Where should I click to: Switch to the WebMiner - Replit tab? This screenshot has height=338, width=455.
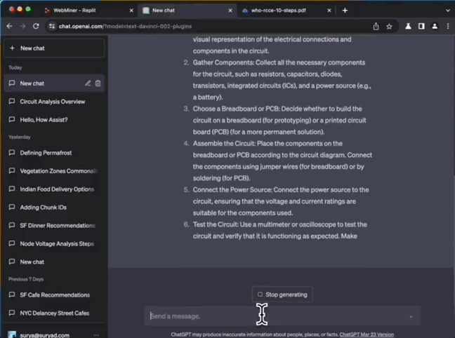click(x=84, y=11)
